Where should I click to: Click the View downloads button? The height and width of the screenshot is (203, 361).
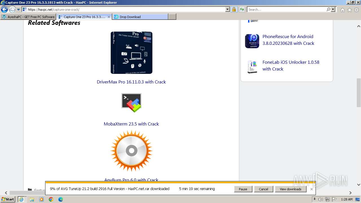290,189
